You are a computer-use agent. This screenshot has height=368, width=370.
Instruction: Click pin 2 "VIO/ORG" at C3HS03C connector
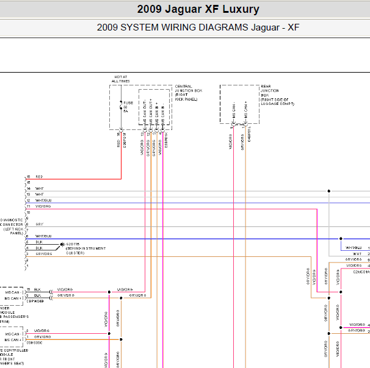[42, 331]
